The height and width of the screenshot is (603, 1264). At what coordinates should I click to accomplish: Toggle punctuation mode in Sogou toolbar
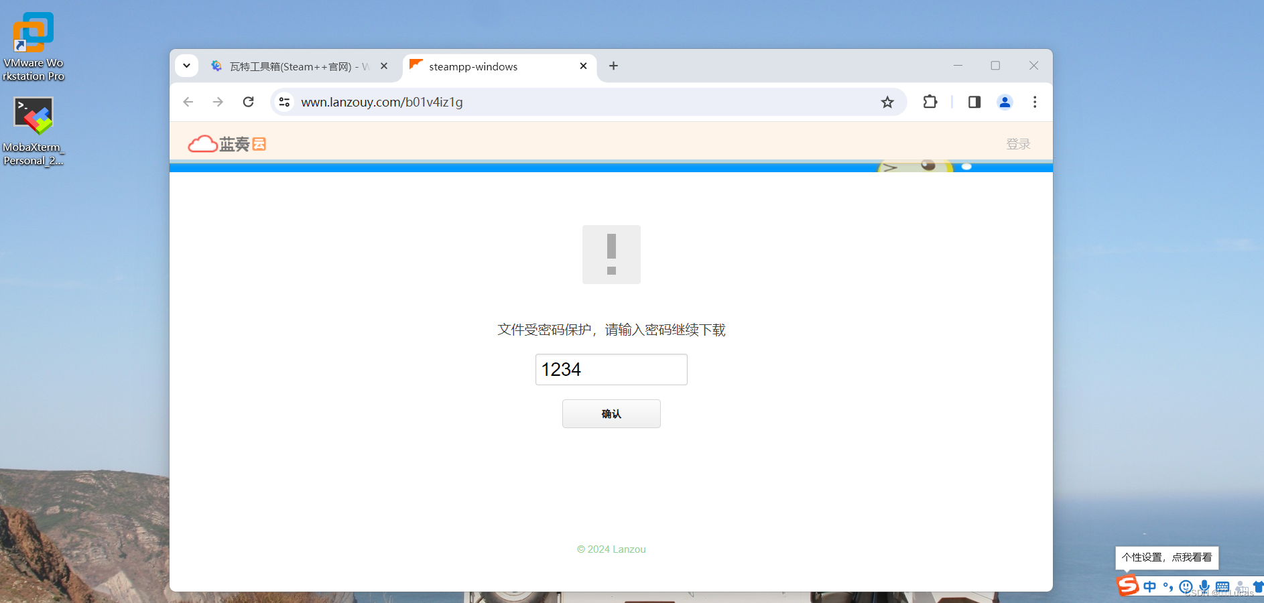click(x=1167, y=586)
